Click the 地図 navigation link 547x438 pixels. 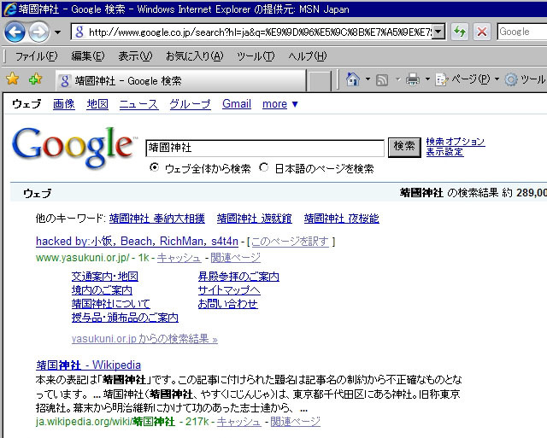[x=97, y=104]
